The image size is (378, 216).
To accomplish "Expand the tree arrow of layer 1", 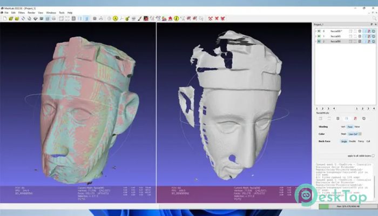I will pos(316,36).
